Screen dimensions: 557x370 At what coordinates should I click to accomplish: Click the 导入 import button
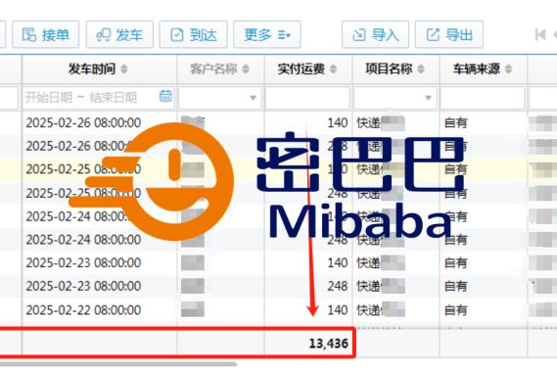[x=376, y=34]
